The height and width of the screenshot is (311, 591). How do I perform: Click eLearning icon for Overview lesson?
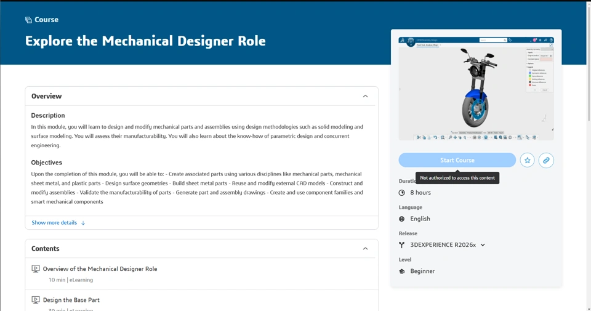click(36, 269)
